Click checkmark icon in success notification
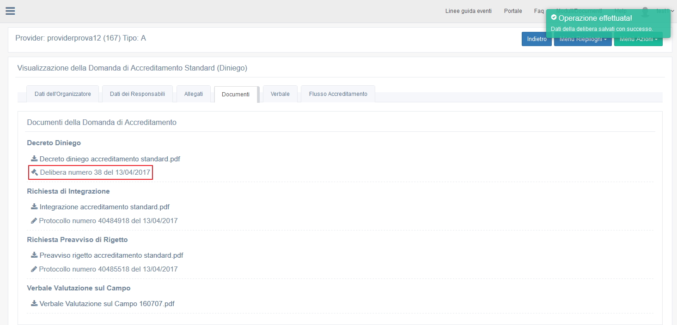The width and height of the screenshot is (677, 325). (x=554, y=18)
